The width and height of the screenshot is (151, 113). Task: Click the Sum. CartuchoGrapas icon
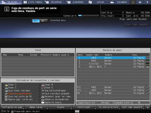43,91
